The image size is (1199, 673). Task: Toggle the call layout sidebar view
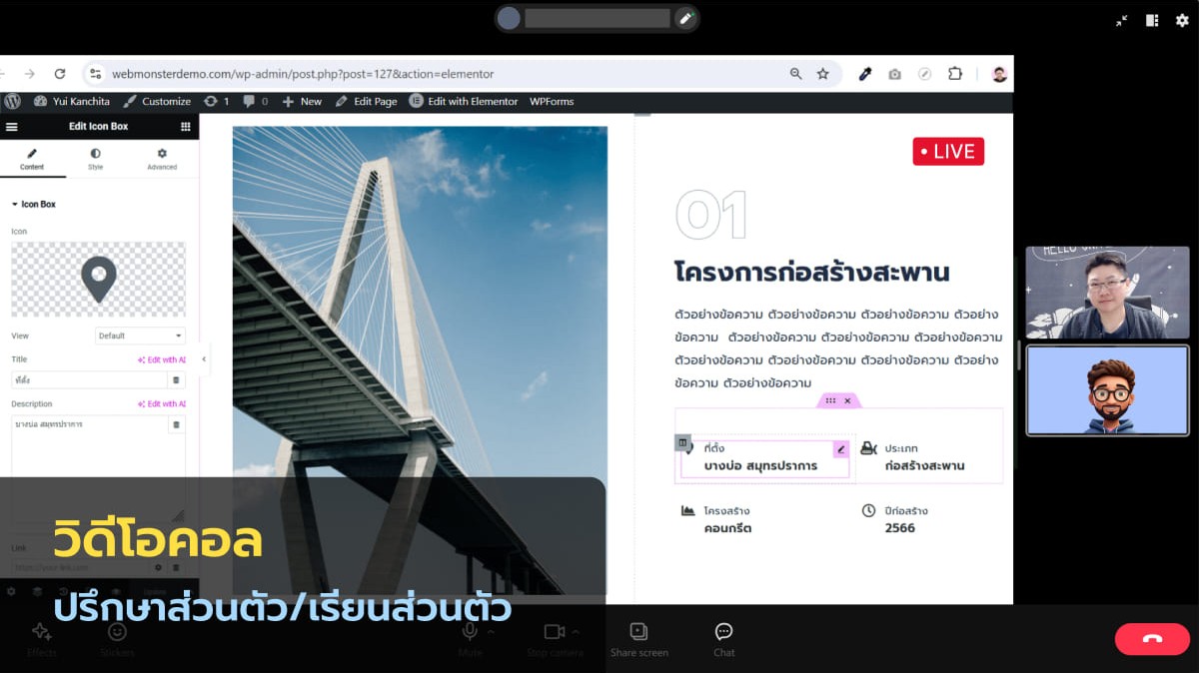(x=1152, y=20)
